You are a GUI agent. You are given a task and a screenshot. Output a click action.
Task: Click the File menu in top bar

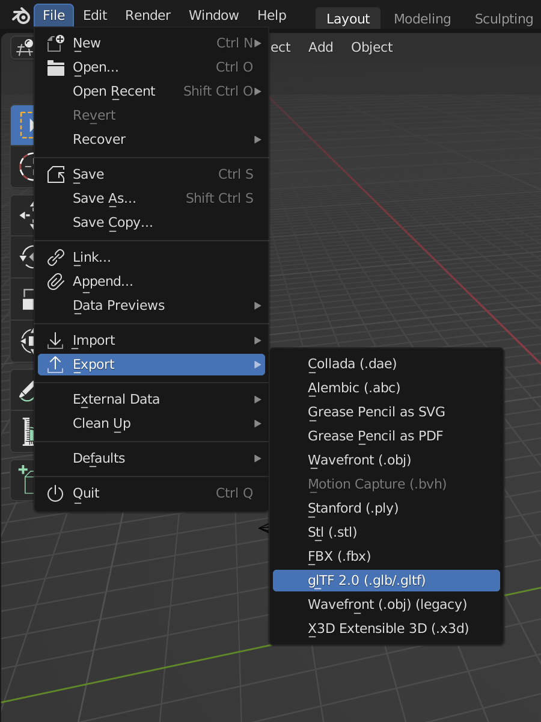tap(54, 16)
